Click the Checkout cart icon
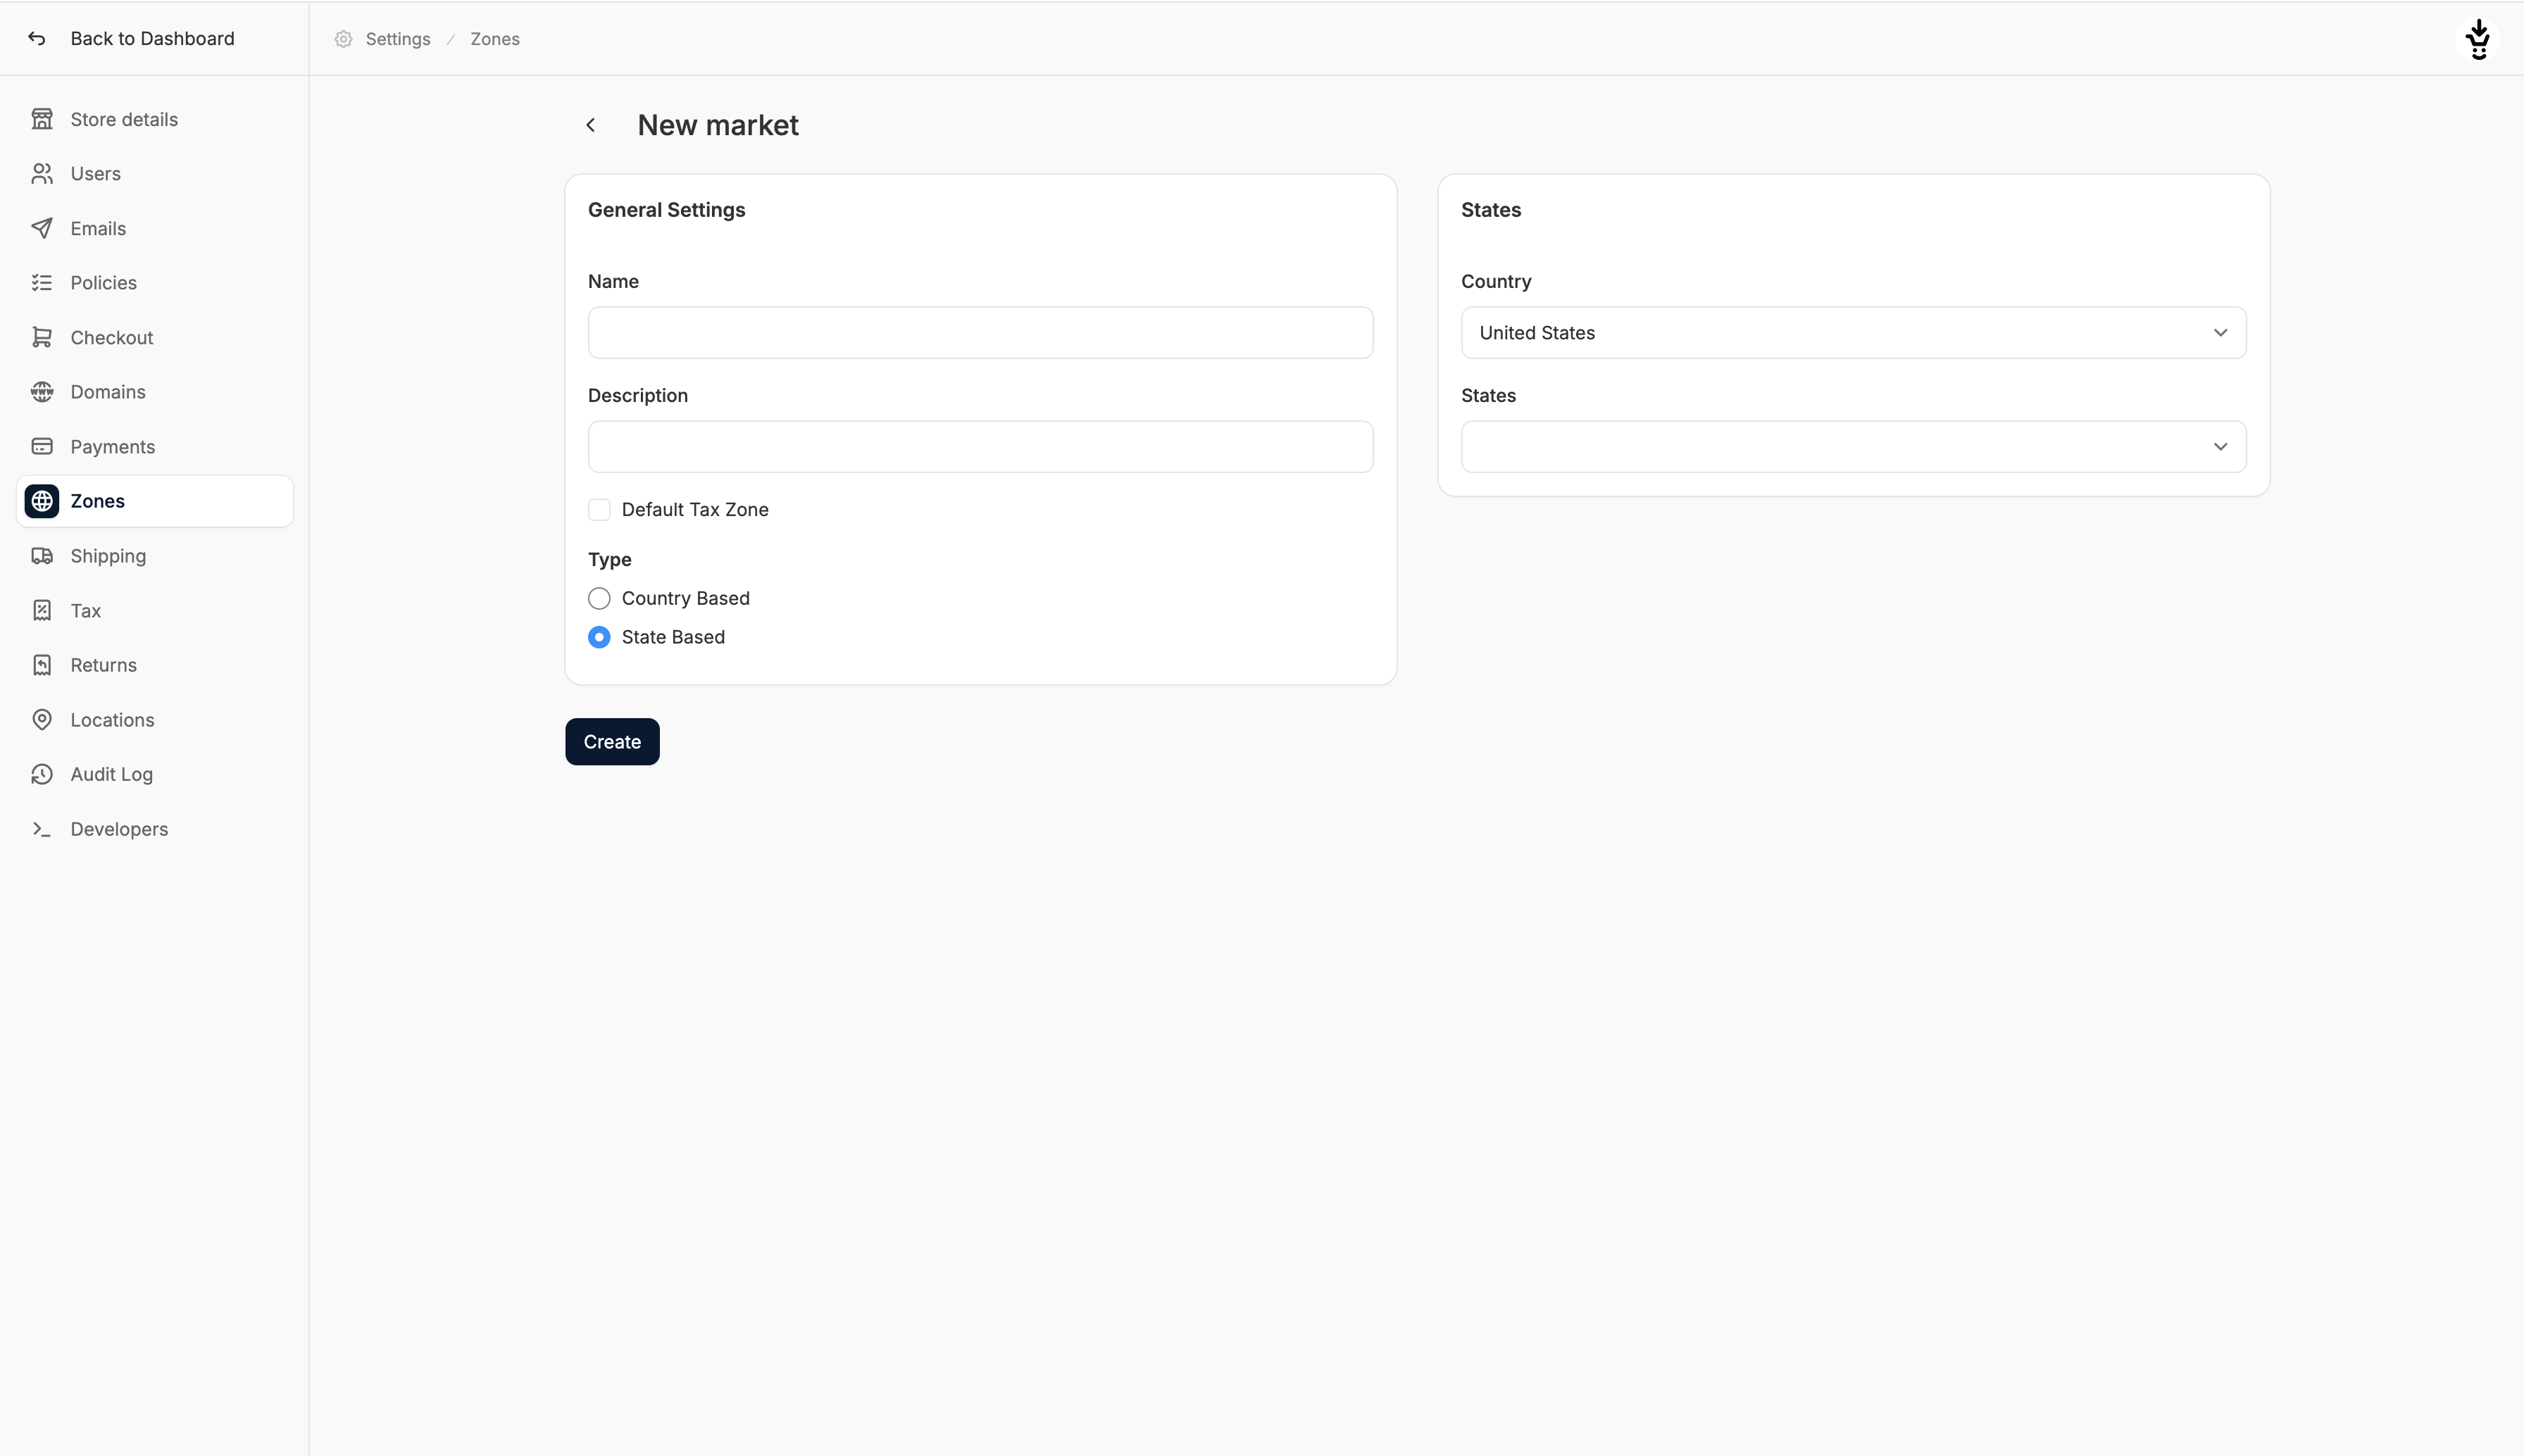This screenshot has width=2524, height=1456. click(42, 337)
